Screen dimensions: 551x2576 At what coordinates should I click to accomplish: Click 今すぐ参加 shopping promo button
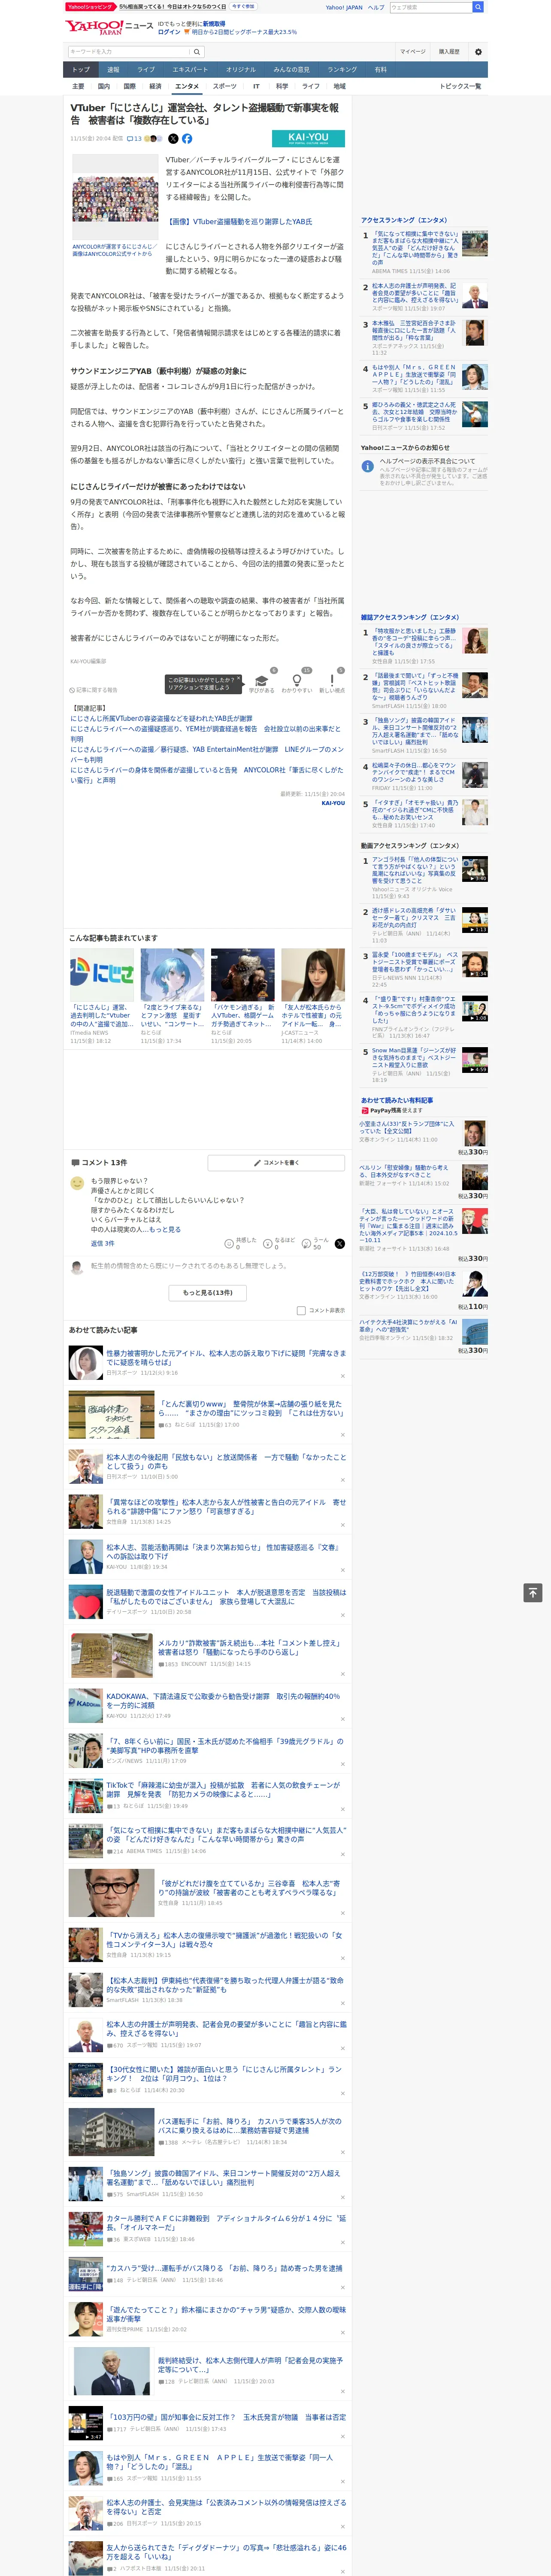tap(243, 6)
